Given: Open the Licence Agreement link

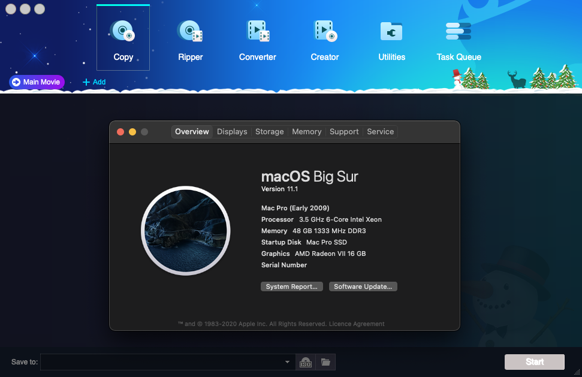Looking at the screenshot, I should (357, 324).
